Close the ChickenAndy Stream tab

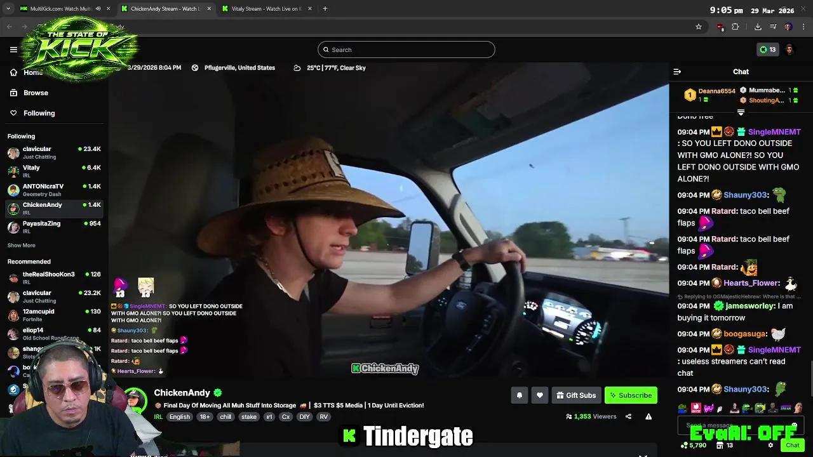209,9
